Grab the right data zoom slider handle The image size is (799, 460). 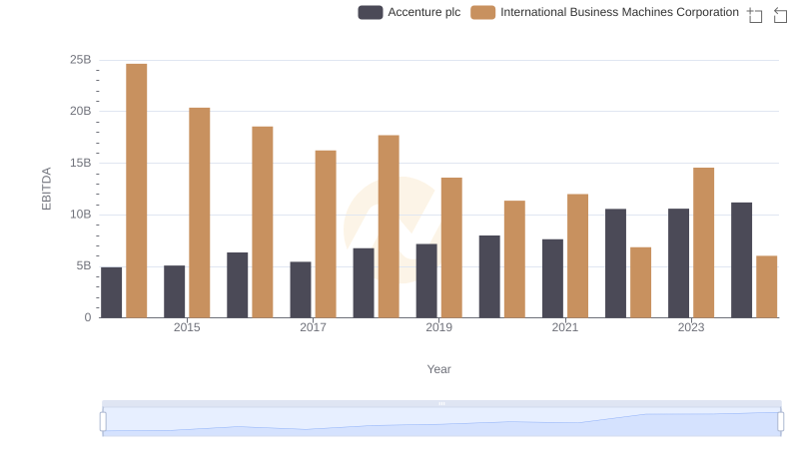pos(781,422)
